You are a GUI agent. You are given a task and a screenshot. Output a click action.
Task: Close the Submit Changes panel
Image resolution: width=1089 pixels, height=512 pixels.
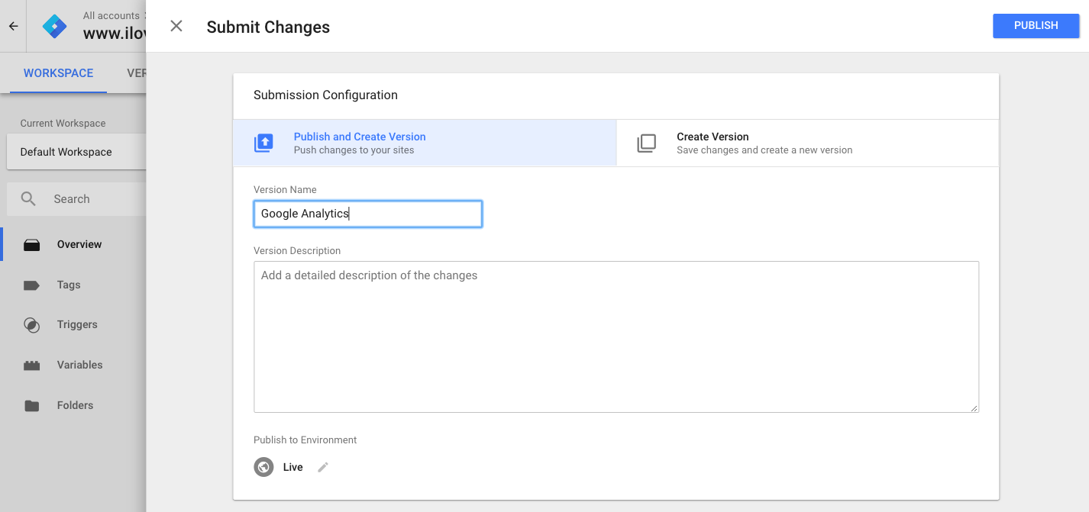pyautogui.click(x=176, y=26)
